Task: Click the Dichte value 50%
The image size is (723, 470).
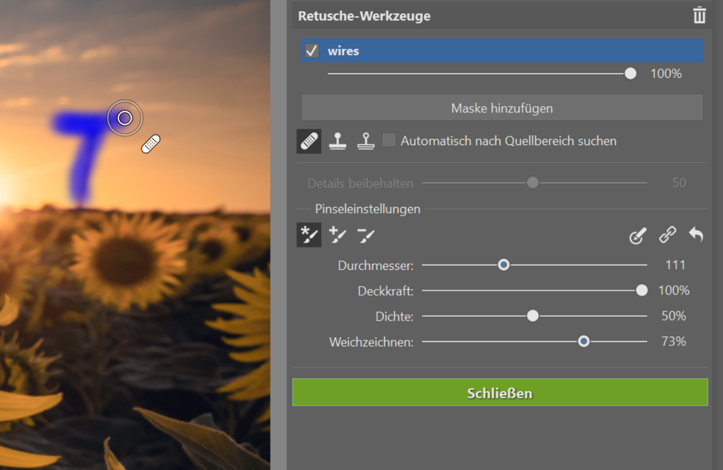Action: tap(674, 316)
